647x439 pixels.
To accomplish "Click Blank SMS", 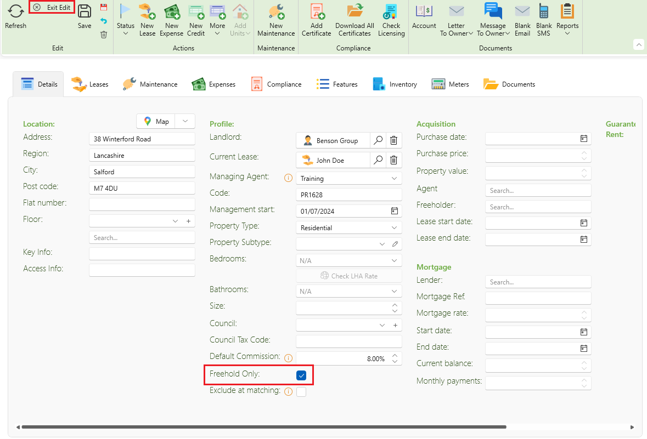I will [x=544, y=20].
